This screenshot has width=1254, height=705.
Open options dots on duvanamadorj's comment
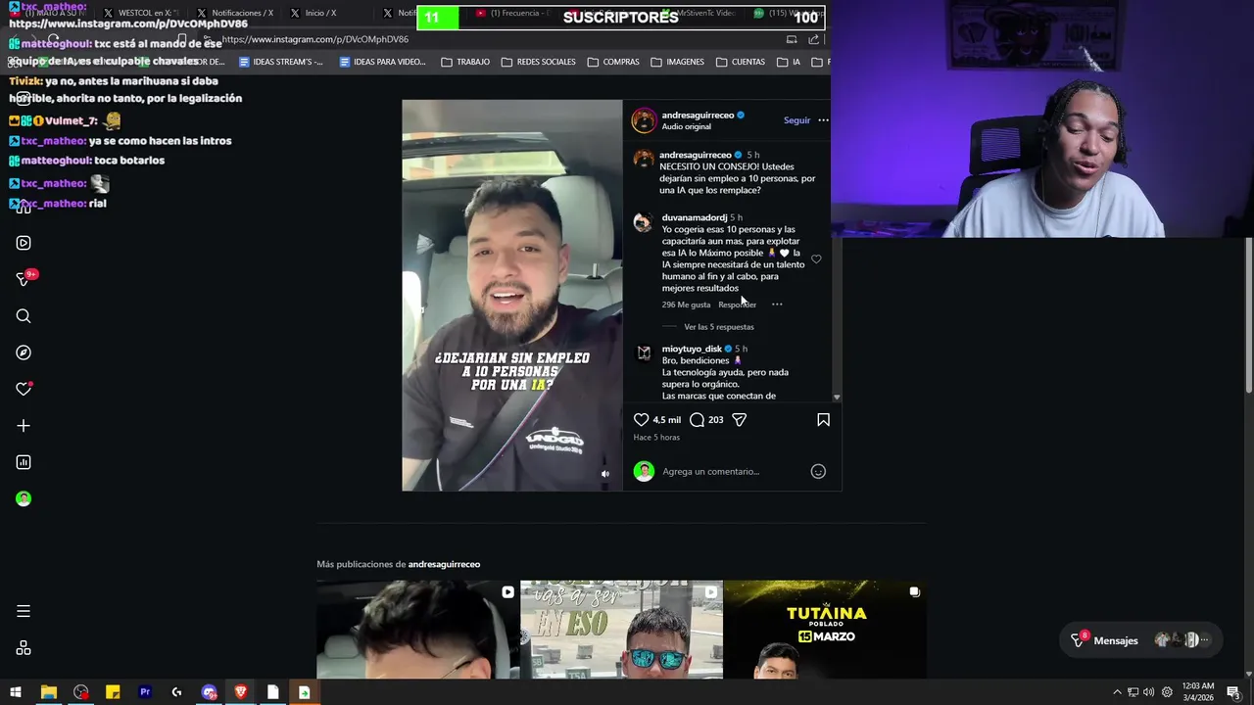(777, 305)
